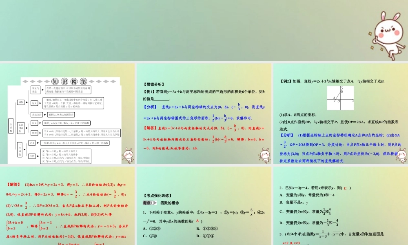Click the 【易错分析】 heading

coord(154,85)
